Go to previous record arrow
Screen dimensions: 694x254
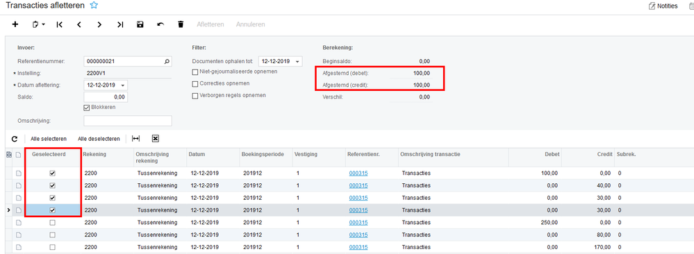coord(79,24)
